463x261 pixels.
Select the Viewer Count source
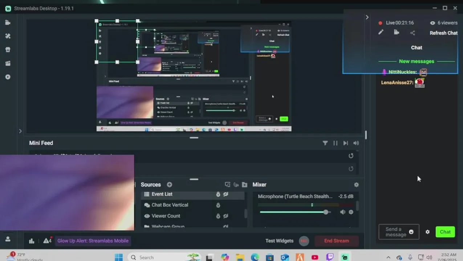(x=192, y=216)
